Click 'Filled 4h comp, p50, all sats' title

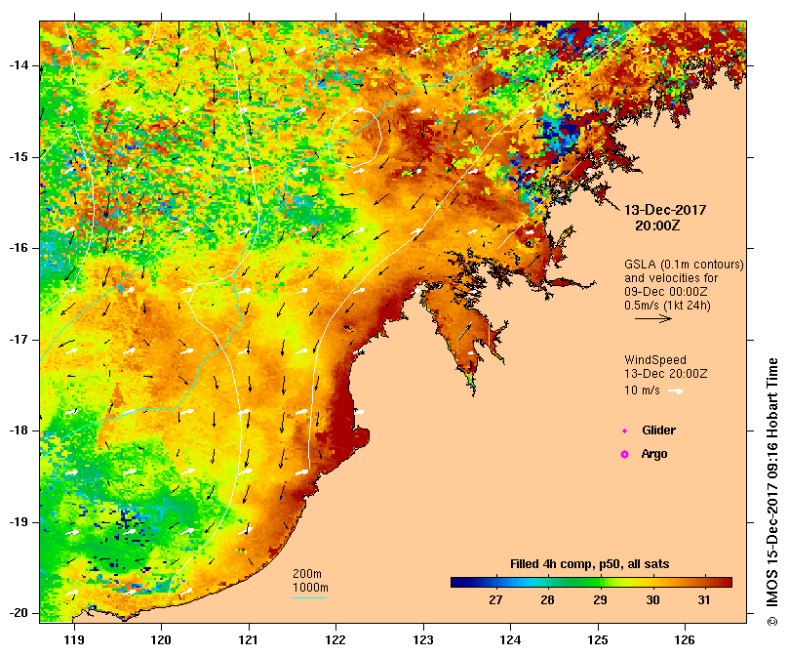point(590,564)
